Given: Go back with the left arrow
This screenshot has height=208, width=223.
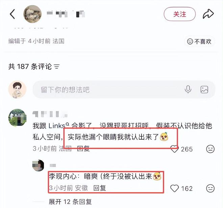Looking at the screenshot, I should 13,14.
